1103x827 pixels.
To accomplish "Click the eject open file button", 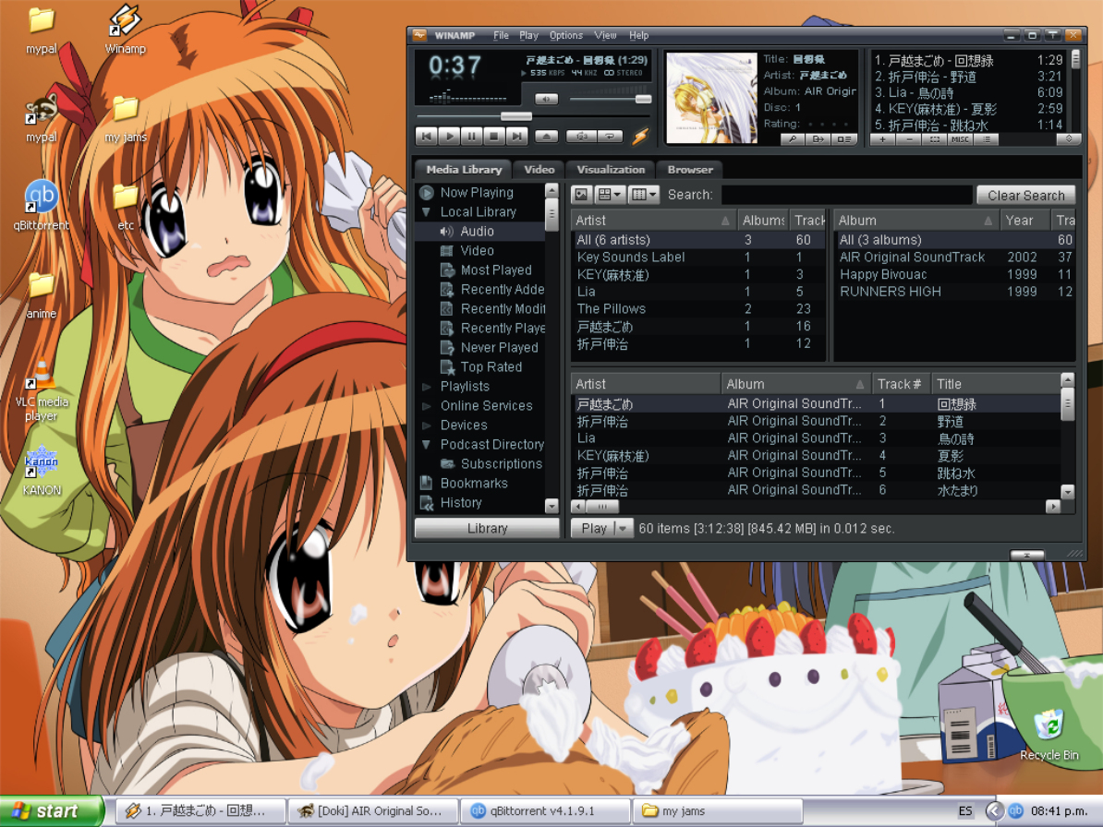I will pyautogui.click(x=546, y=137).
